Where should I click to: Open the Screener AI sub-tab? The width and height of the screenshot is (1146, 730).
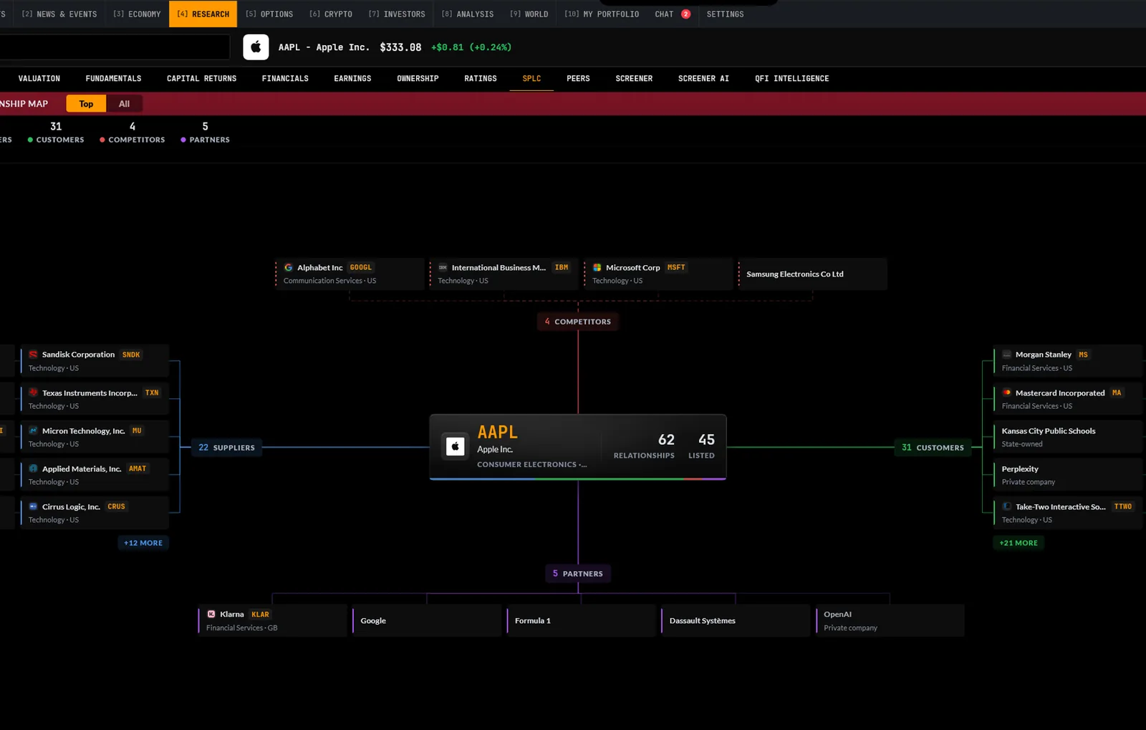click(x=703, y=79)
